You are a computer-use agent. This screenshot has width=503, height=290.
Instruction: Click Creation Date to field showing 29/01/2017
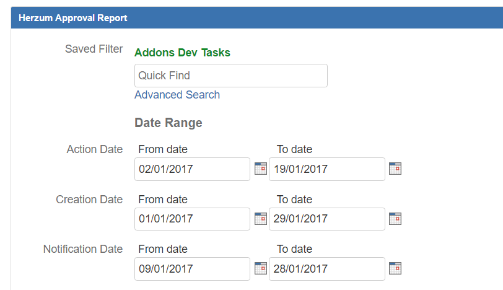(326, 219)
